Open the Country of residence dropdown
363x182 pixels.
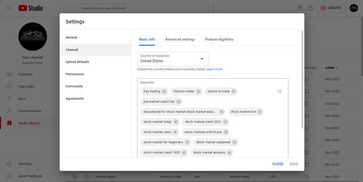(173, 59)
